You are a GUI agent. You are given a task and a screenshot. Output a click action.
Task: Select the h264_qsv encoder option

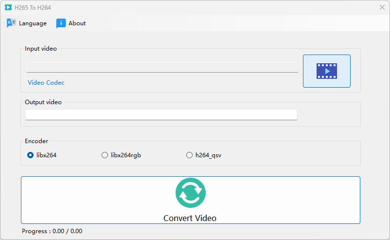click(x=204, y=155)
